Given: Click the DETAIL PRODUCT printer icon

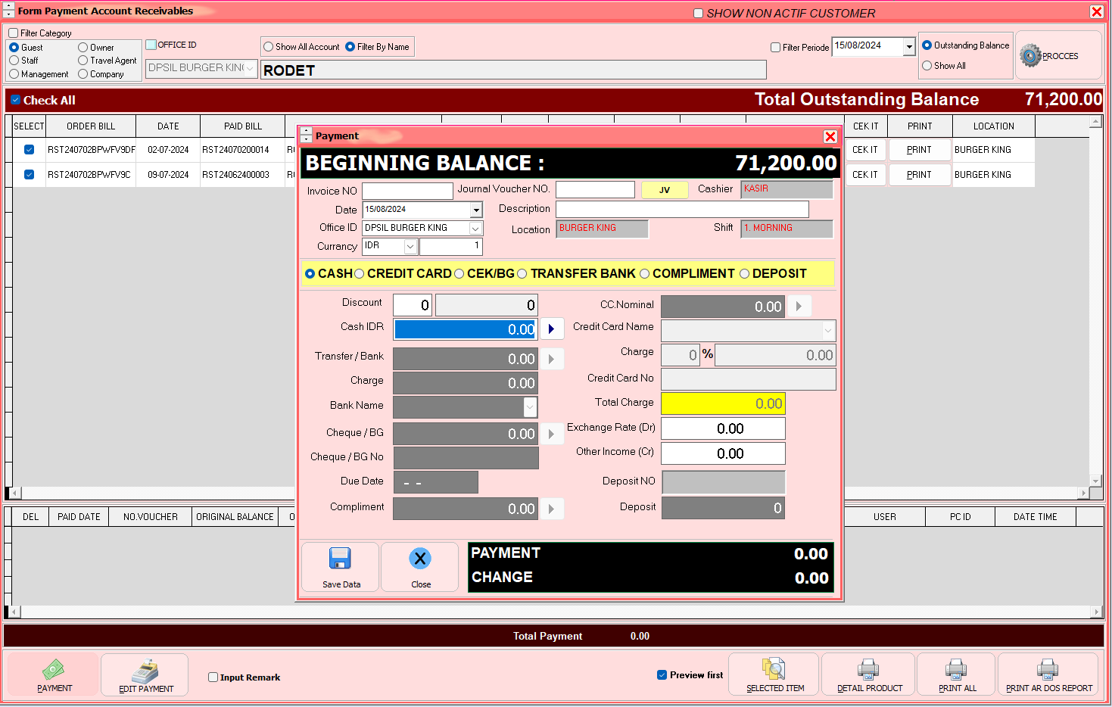Looking at the screenshot, I should 868,669.
